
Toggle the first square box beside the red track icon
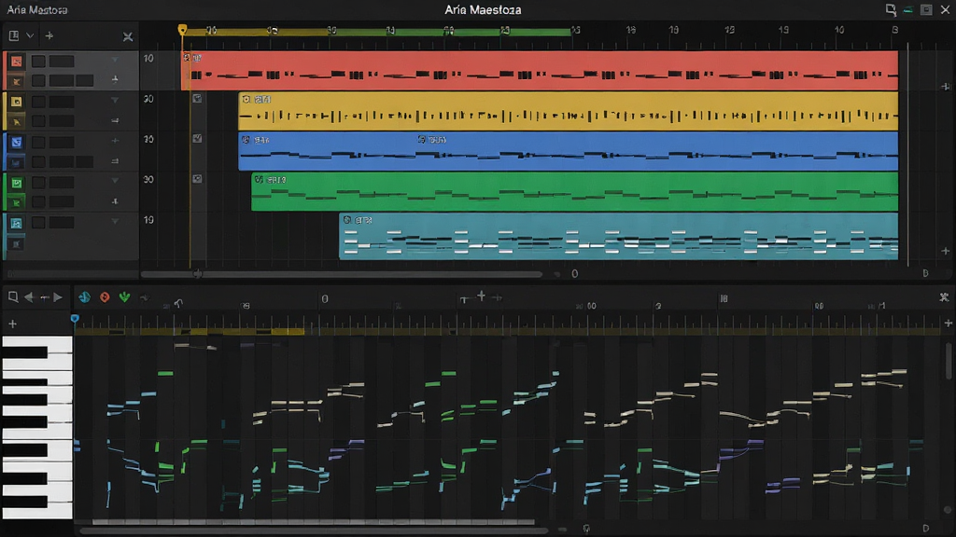tap(38, 61)
